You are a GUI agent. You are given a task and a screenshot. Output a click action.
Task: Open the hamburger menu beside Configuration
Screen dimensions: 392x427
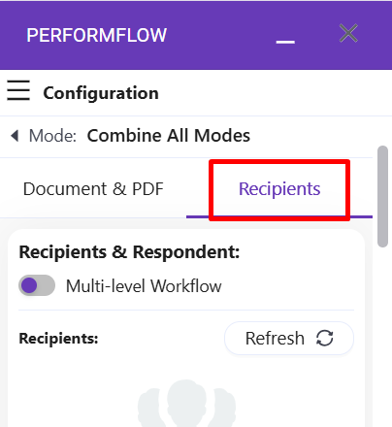click(18, 90)
